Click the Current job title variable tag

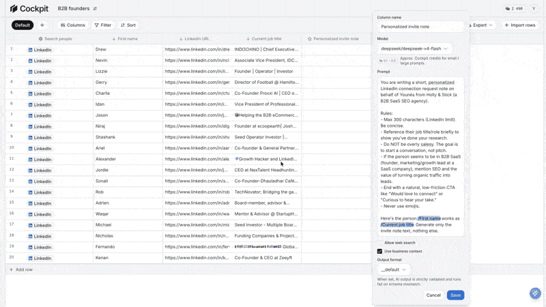pos(397,225)
